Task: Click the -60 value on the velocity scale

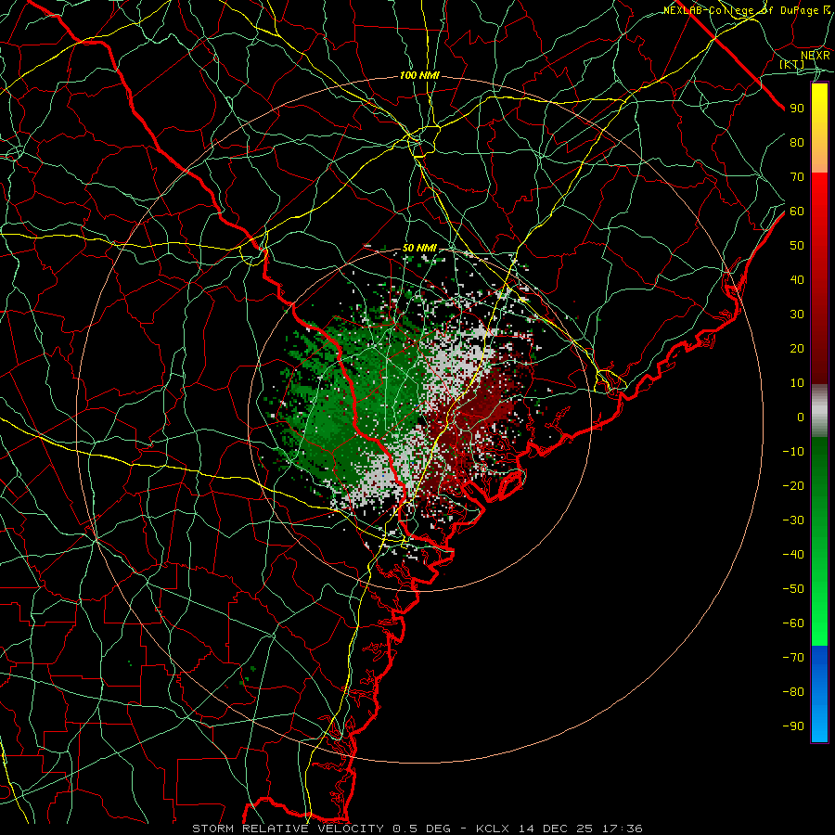Action: click(x=793, y=623)
